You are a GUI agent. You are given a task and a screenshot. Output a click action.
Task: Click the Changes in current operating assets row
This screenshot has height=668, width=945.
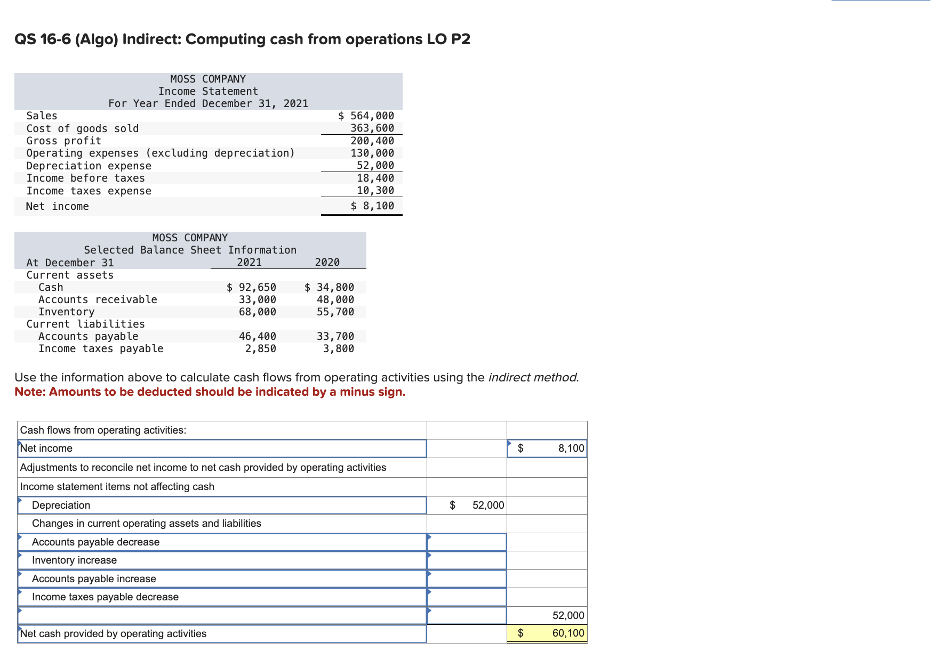point(221,523)
